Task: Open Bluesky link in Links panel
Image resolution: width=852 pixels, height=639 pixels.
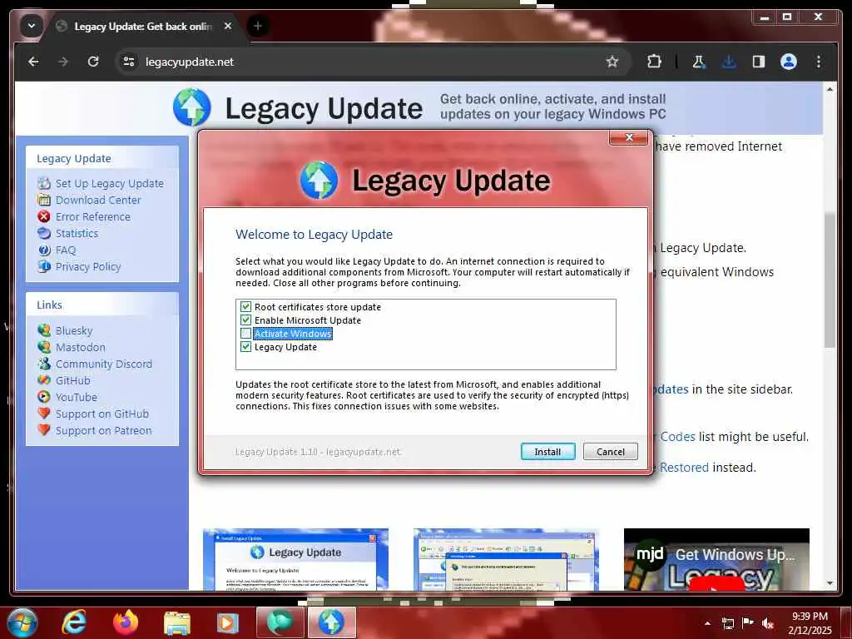Action: pos(74,331)
